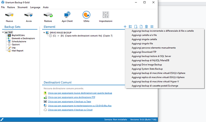
Task: Click link to add backup su Cloud
Action: point(70,110)
